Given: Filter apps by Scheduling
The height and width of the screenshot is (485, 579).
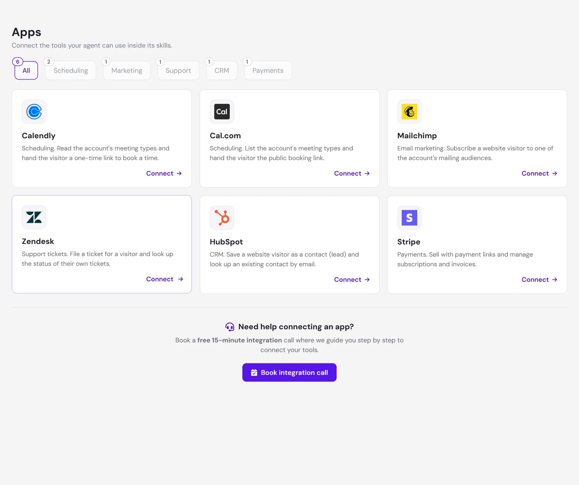Looking at the screenshot, I should coord(71,71).
